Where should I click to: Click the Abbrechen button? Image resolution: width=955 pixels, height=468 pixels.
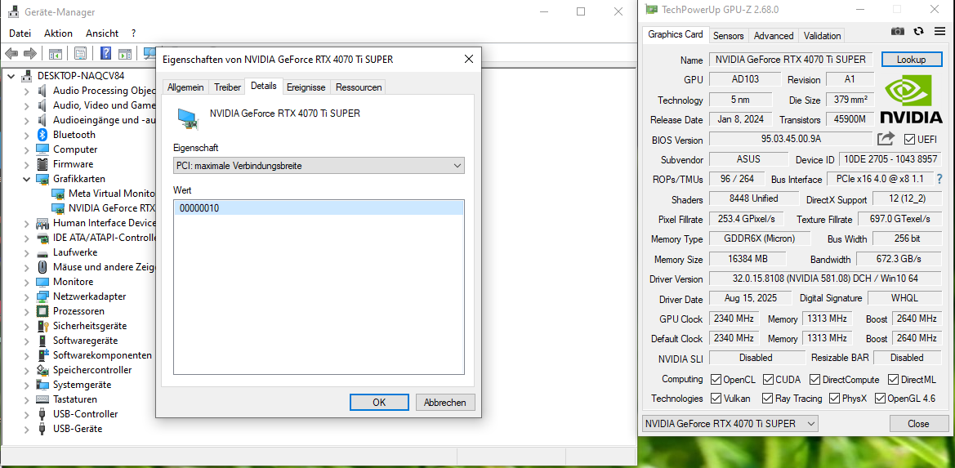click(445, 403)
